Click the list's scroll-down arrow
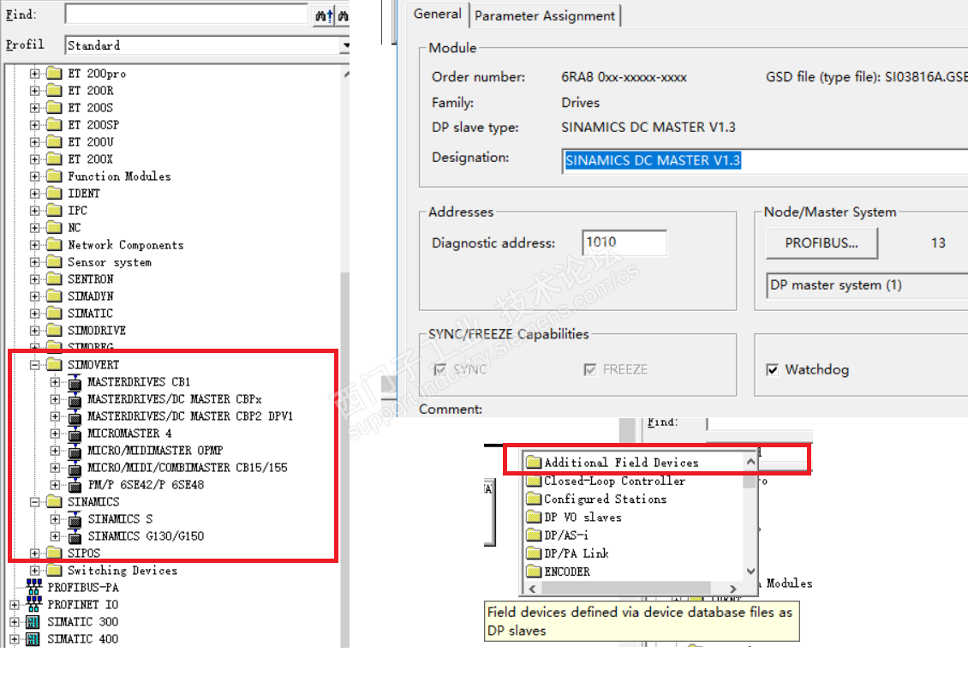Viewport: 968px width, 676px height. pyautogui.click(x=750, y=571)
